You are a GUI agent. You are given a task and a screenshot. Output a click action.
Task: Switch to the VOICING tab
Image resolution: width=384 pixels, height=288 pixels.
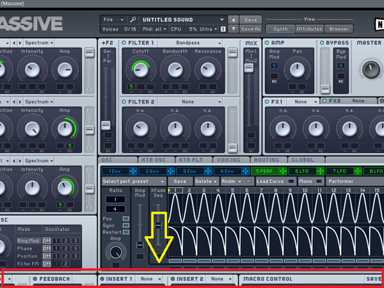231,160
